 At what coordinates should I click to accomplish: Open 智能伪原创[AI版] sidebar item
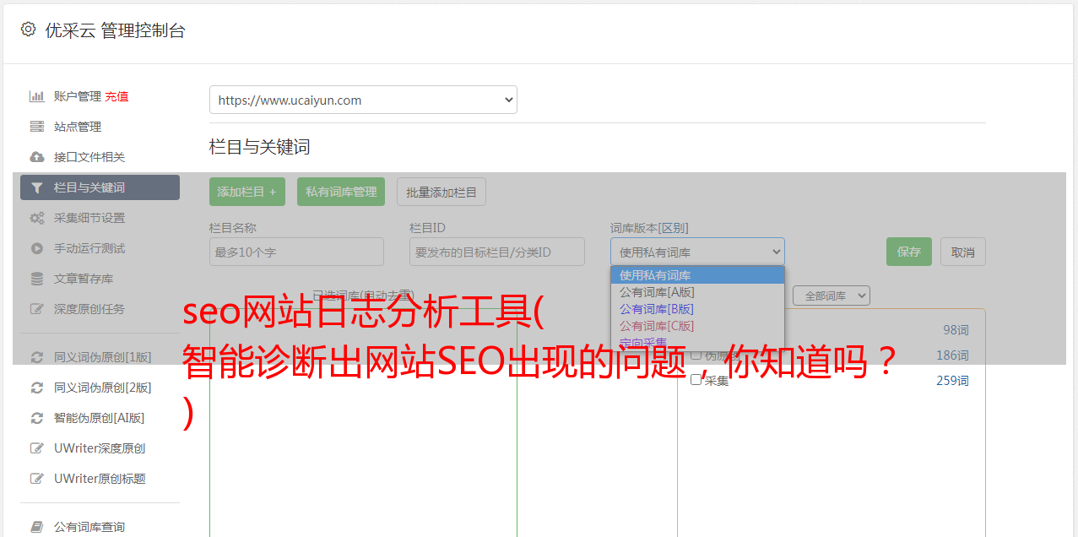click(100, 418)
